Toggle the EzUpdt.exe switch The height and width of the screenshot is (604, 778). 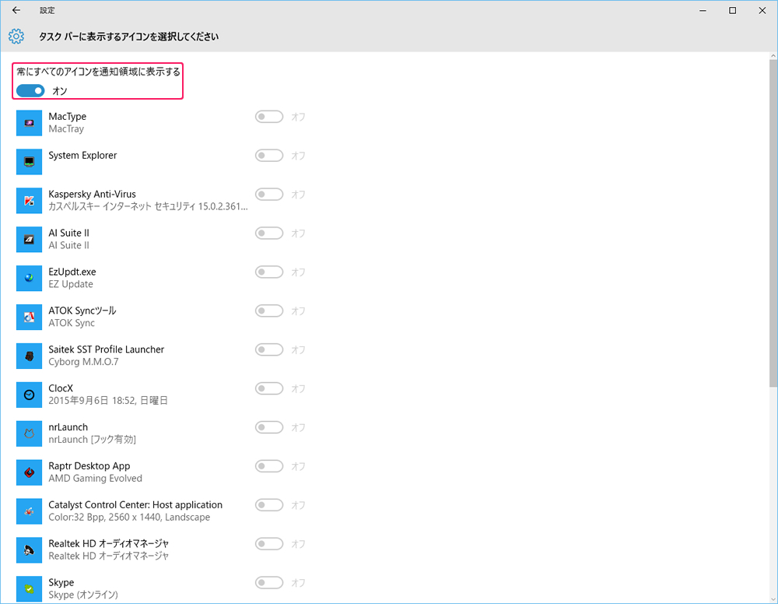(x=269, y=272)
